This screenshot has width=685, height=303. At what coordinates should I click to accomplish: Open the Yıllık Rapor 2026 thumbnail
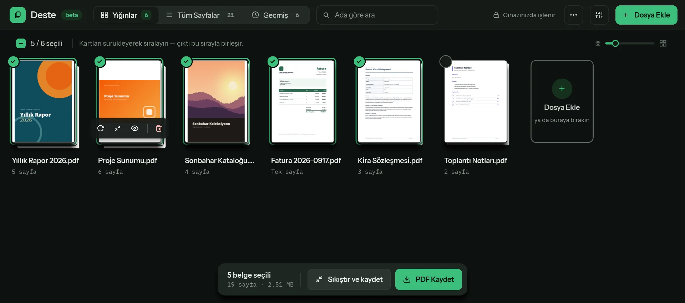tap(44, 102)
